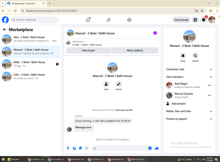Screen dimensions: 220x162
Task: Click the browser back arrow
Action: point(3,11)
